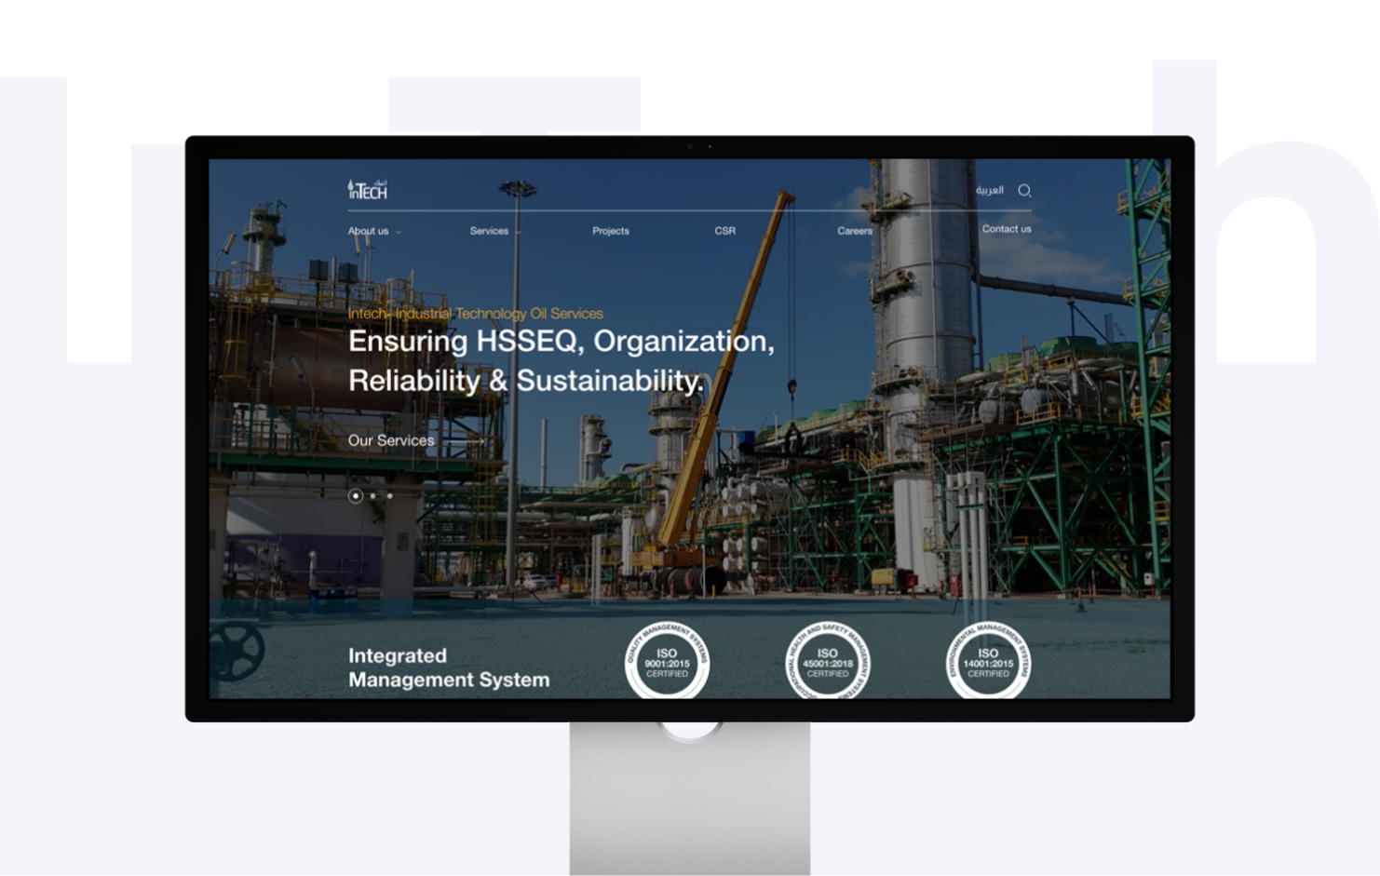Open search via the magnifier icon
The height and width of the screenshot is (876, 1380).
point(1024,191)
